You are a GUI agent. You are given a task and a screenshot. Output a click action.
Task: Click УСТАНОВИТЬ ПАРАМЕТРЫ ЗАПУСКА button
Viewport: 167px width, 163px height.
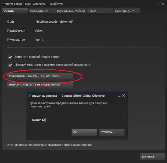tap(40, 76)
